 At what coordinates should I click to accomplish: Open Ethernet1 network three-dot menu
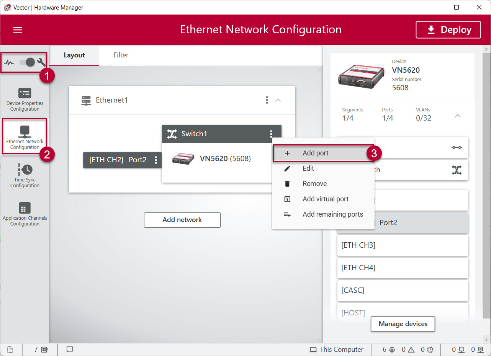pos(267,100)
